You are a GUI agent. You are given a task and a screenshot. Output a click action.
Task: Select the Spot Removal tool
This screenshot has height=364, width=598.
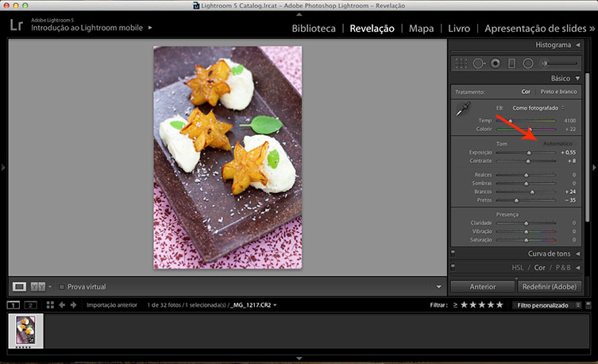pos(478,63)
